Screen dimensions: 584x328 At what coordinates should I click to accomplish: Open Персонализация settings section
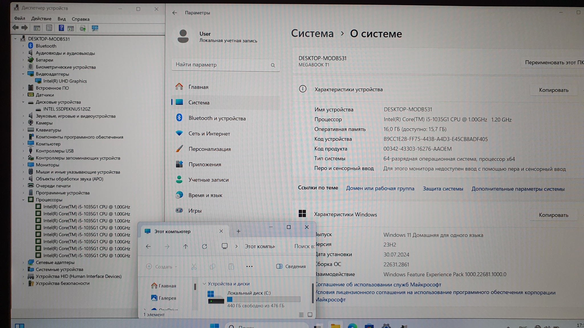pos(209,149)
